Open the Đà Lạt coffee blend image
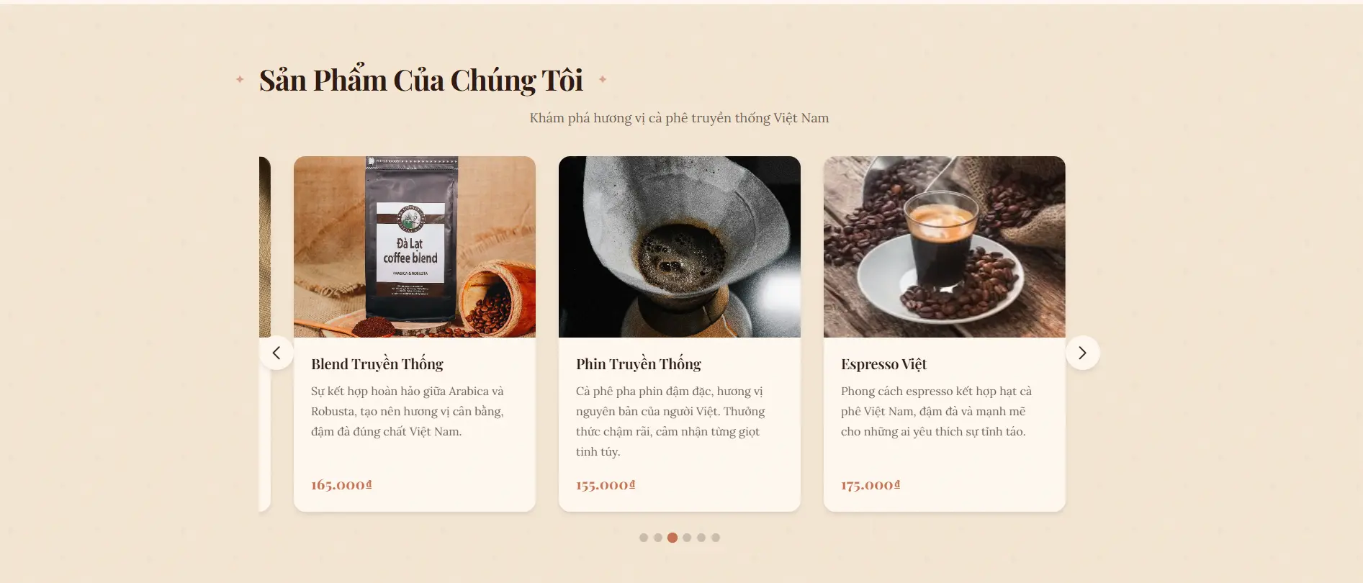This screenshot has height=583, width=1363. [x=415, y=247]
